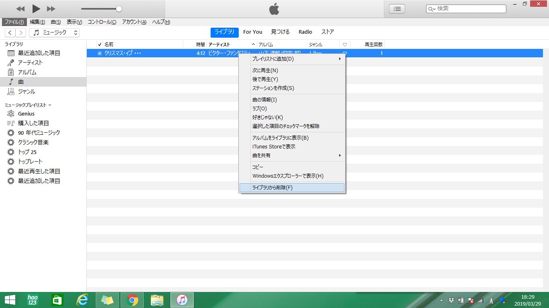Switch to the ストア tab
Screen dimensions: 549x308
[x=328, y=32]
